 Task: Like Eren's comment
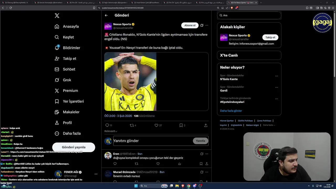(158, 164)
